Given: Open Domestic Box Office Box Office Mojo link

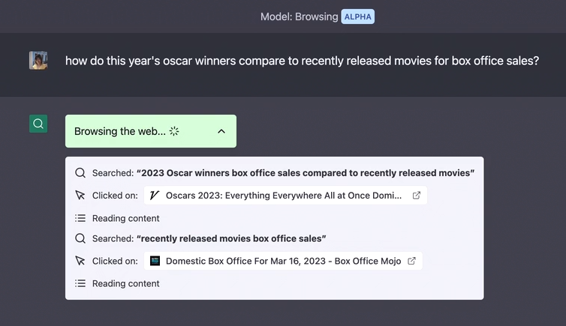Looking at the screenshot, I should click(x=283, y=261).
